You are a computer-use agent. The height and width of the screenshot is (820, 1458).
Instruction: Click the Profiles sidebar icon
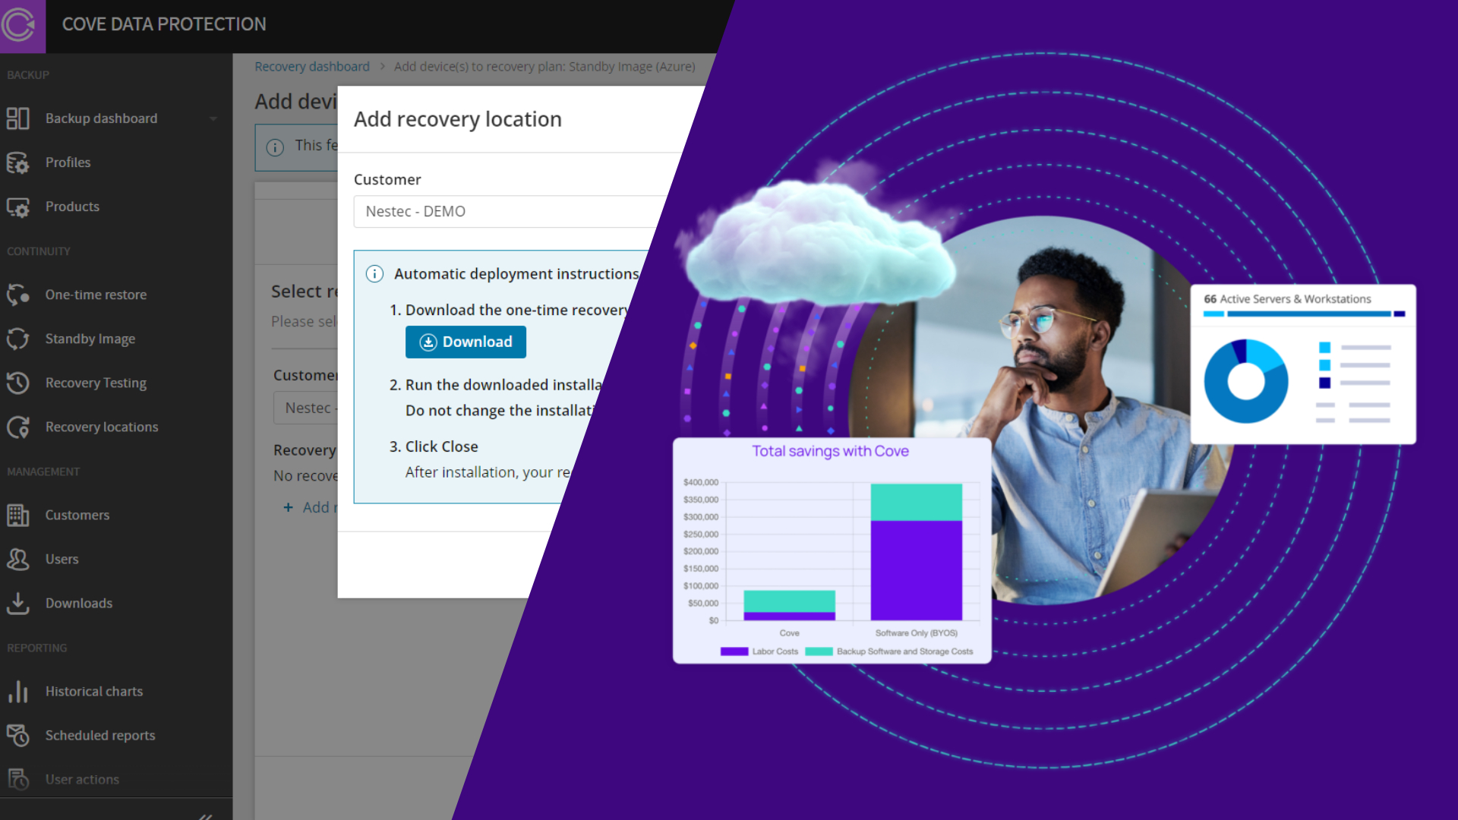pos(17,162)
